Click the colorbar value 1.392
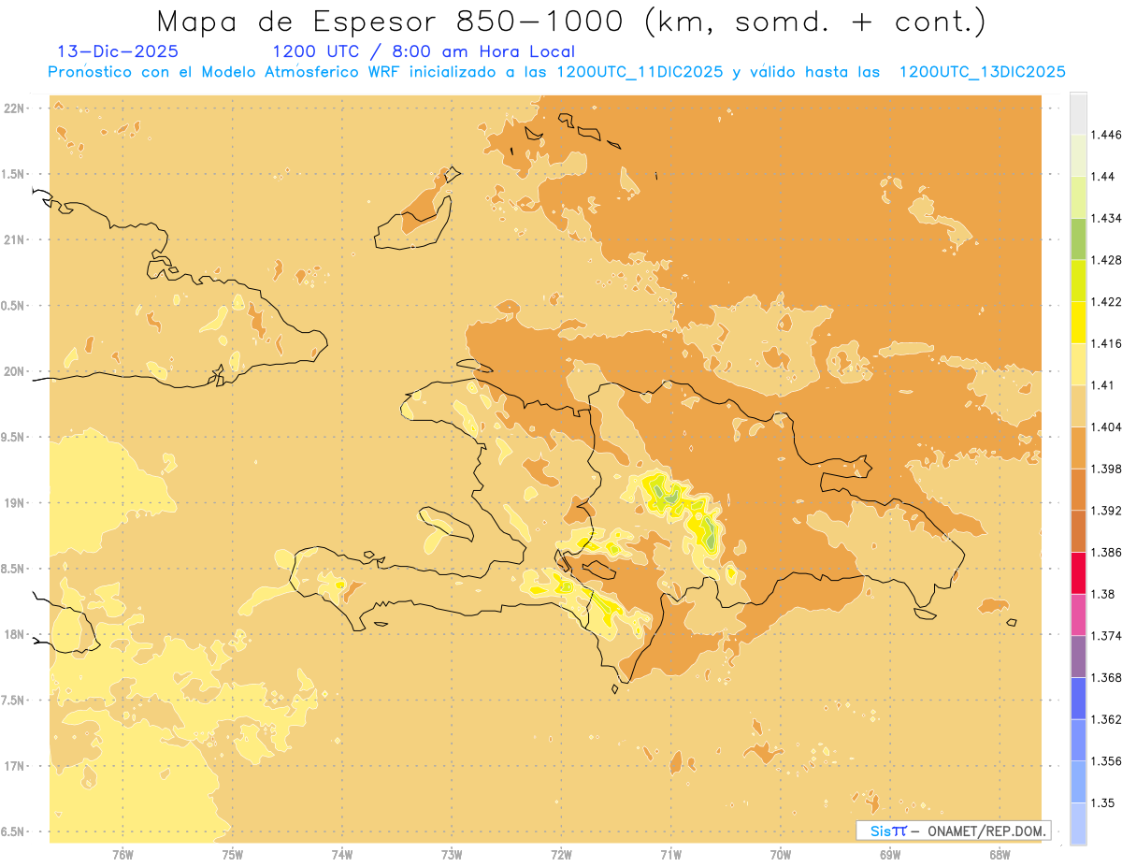 (1106, 511)
